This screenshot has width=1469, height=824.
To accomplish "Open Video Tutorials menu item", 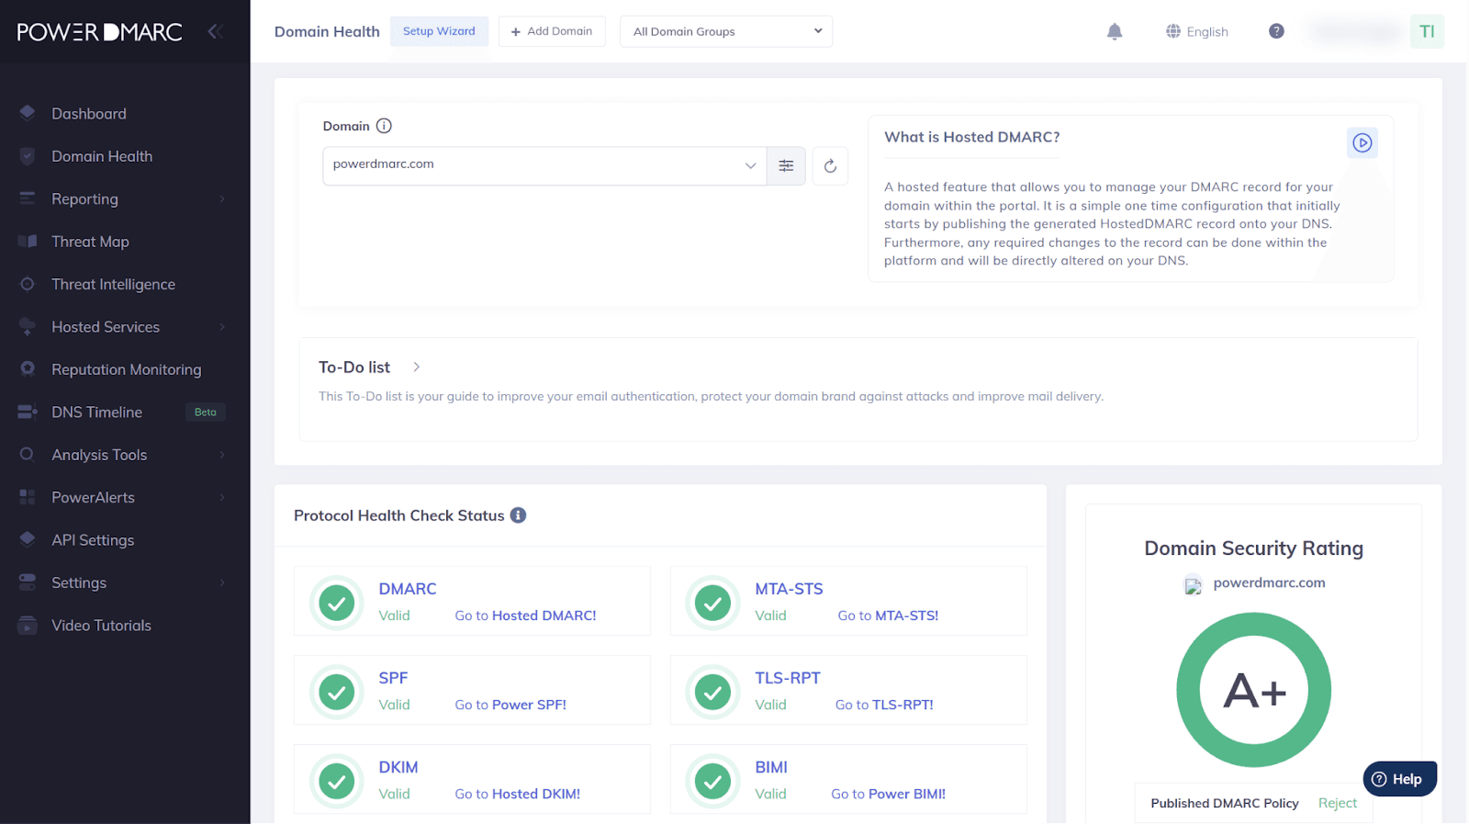I will (101, 625).
